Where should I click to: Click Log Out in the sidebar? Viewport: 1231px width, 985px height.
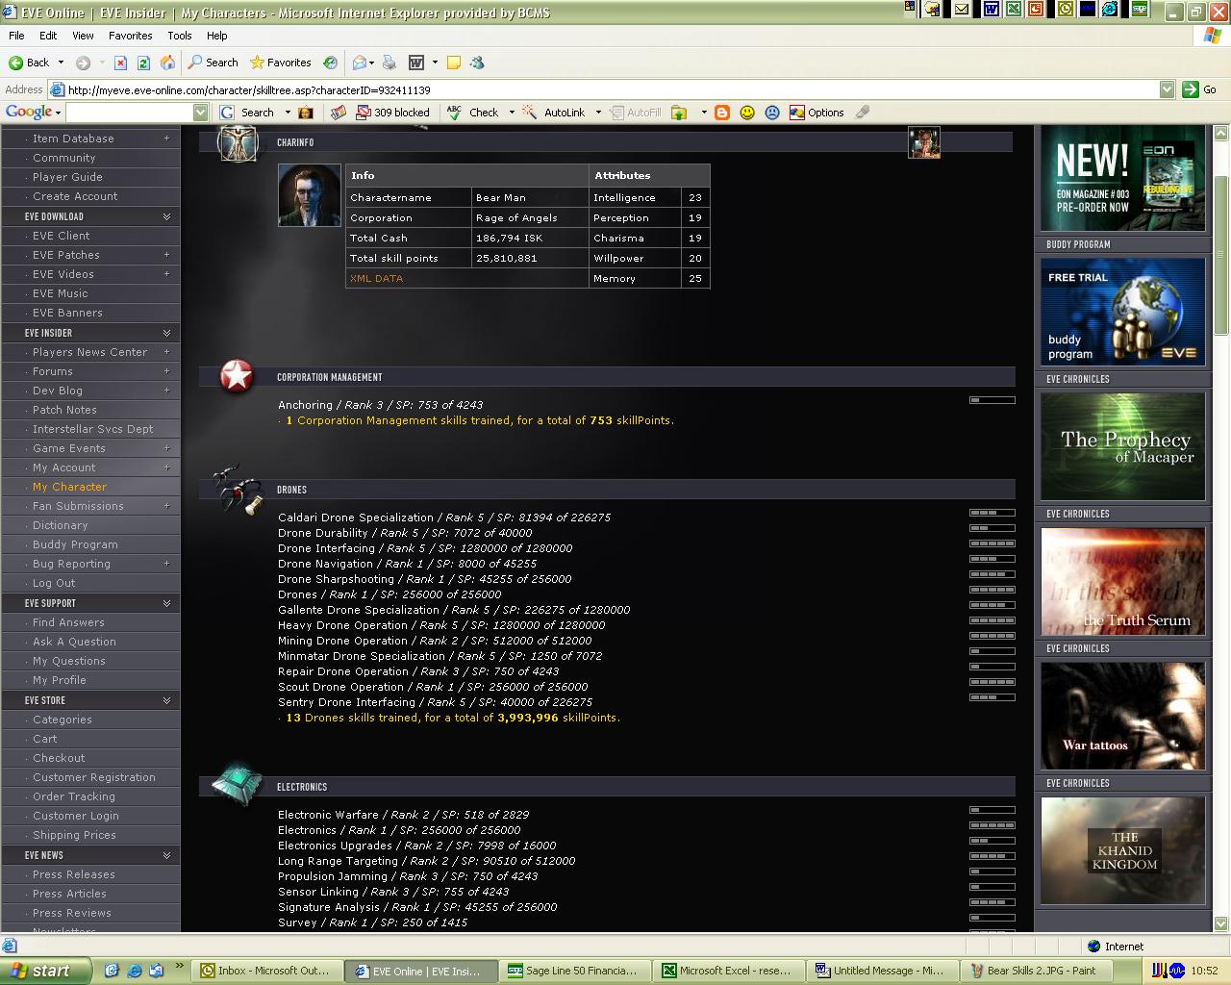(x=54, y=583)
